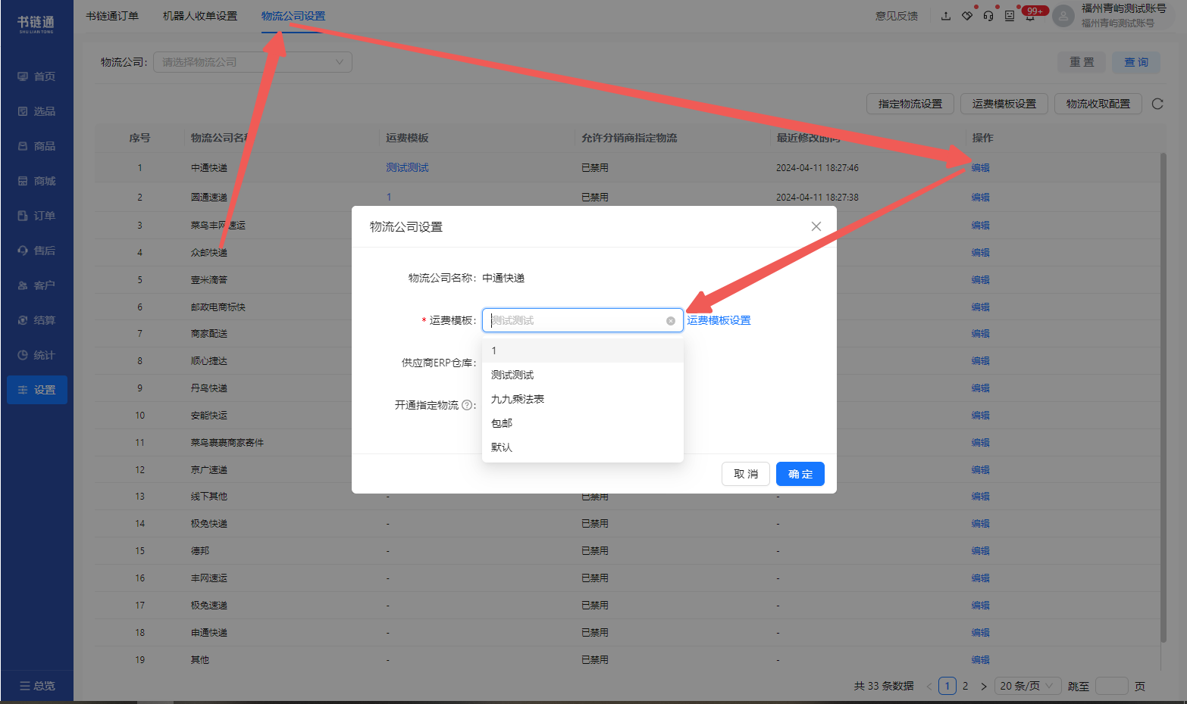Open 物流收取配置 button
Image resolution: width=1187 pixels, height=704 pixels.
tap(1098, 104)
